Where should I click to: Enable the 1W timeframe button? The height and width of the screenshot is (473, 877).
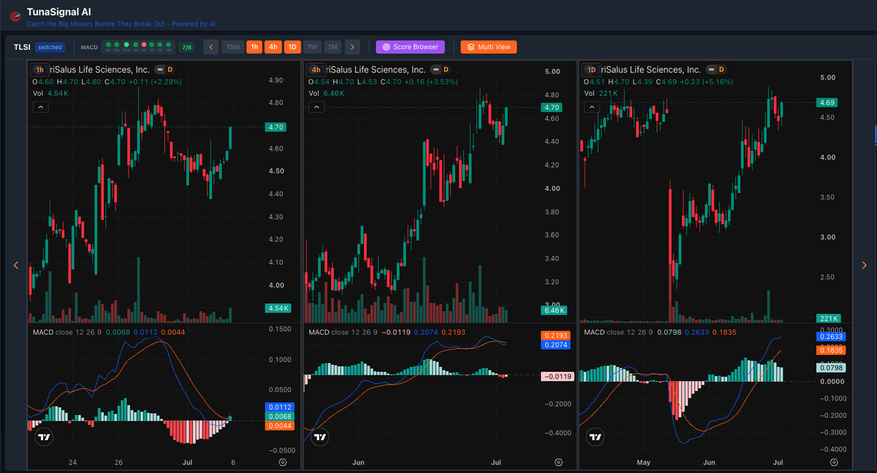[x=312, y=47]
